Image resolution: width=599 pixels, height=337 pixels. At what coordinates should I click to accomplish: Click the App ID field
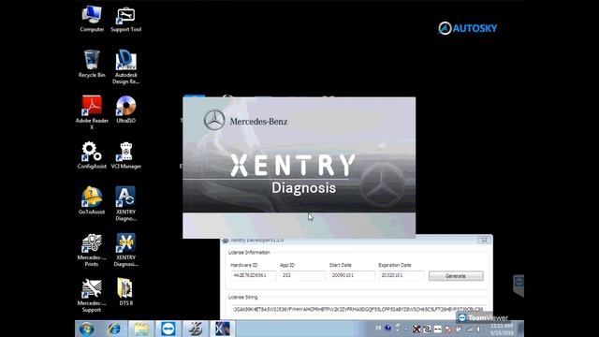[x=302, y=275]
